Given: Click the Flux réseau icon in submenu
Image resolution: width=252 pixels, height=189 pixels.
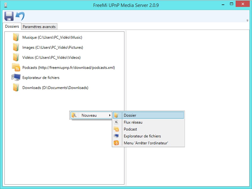Looking at the screenshot, I should tap(116, 122).
